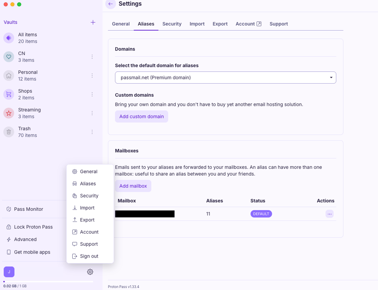Viewport: 378px width, 290px height.
Task: Select the Streaming vault star icon
Action: pyautogui.click(x=9, y=113)
